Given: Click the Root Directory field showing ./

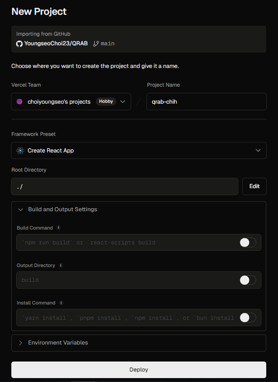Looking at the screenshot, I should tap(125, 186).
